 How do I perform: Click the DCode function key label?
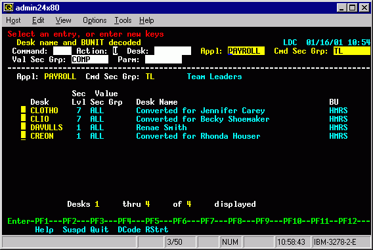tap(129, 230)
